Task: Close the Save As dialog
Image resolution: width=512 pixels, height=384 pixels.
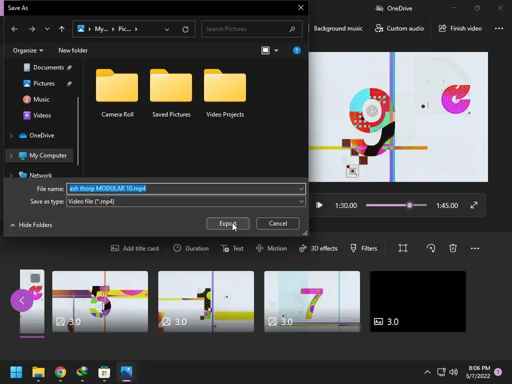Action: [300, 7]
